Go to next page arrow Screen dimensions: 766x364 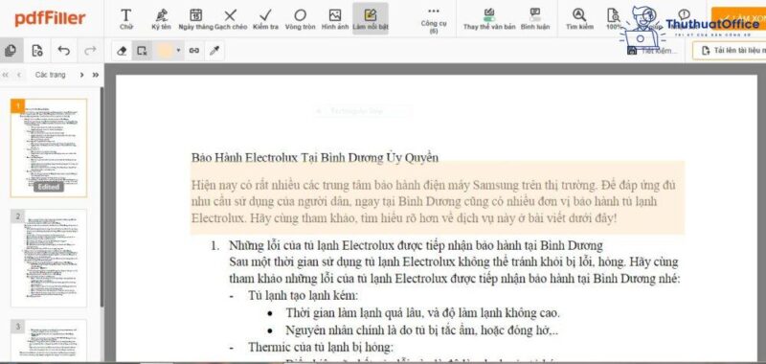[81, 75]
